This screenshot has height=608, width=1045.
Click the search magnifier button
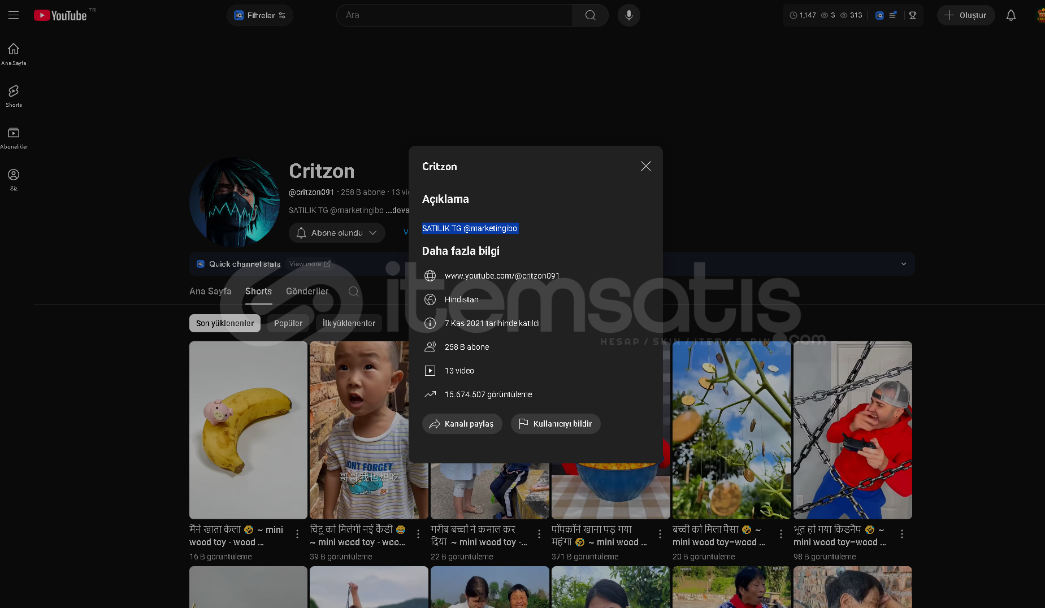pos(590,15)
